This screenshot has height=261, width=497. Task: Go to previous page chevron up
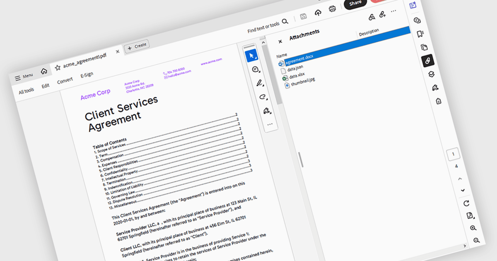[460, 179]
